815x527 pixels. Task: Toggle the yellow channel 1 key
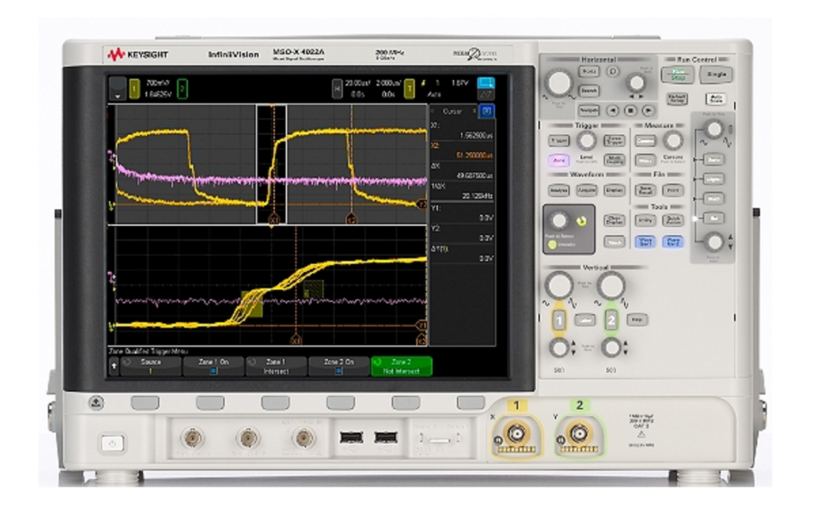point(559,320)
